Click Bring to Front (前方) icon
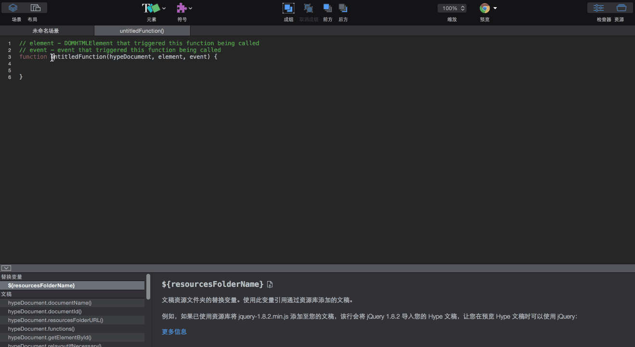The image size is (635, 347). coord(327,8)
